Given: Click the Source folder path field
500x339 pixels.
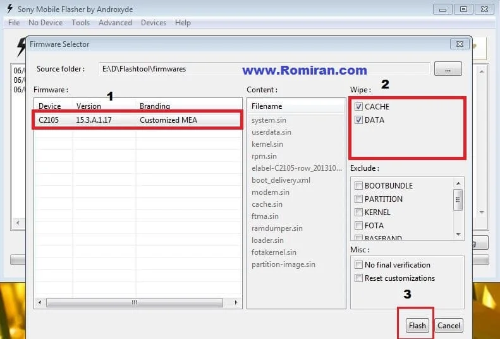Looking at the screenshot, I should click(x=264, y=69).
